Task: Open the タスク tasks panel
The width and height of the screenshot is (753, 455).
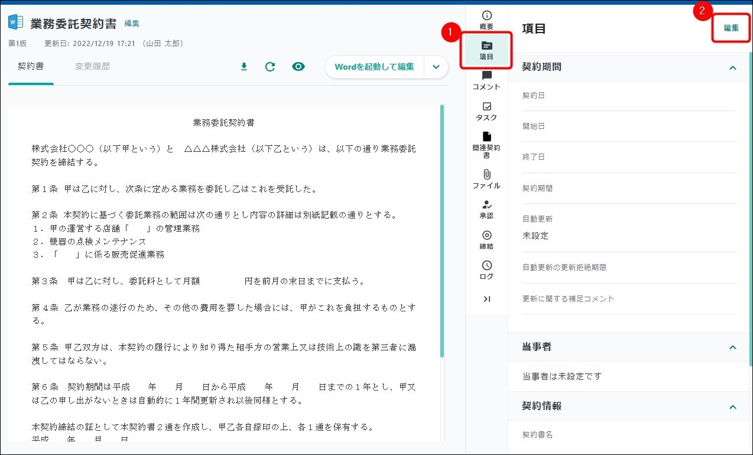Action: coord(486,111)
